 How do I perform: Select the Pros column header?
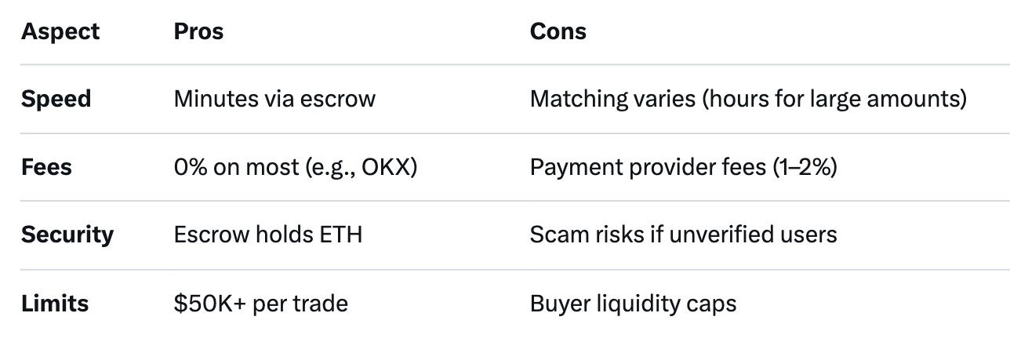pos(198,31)
